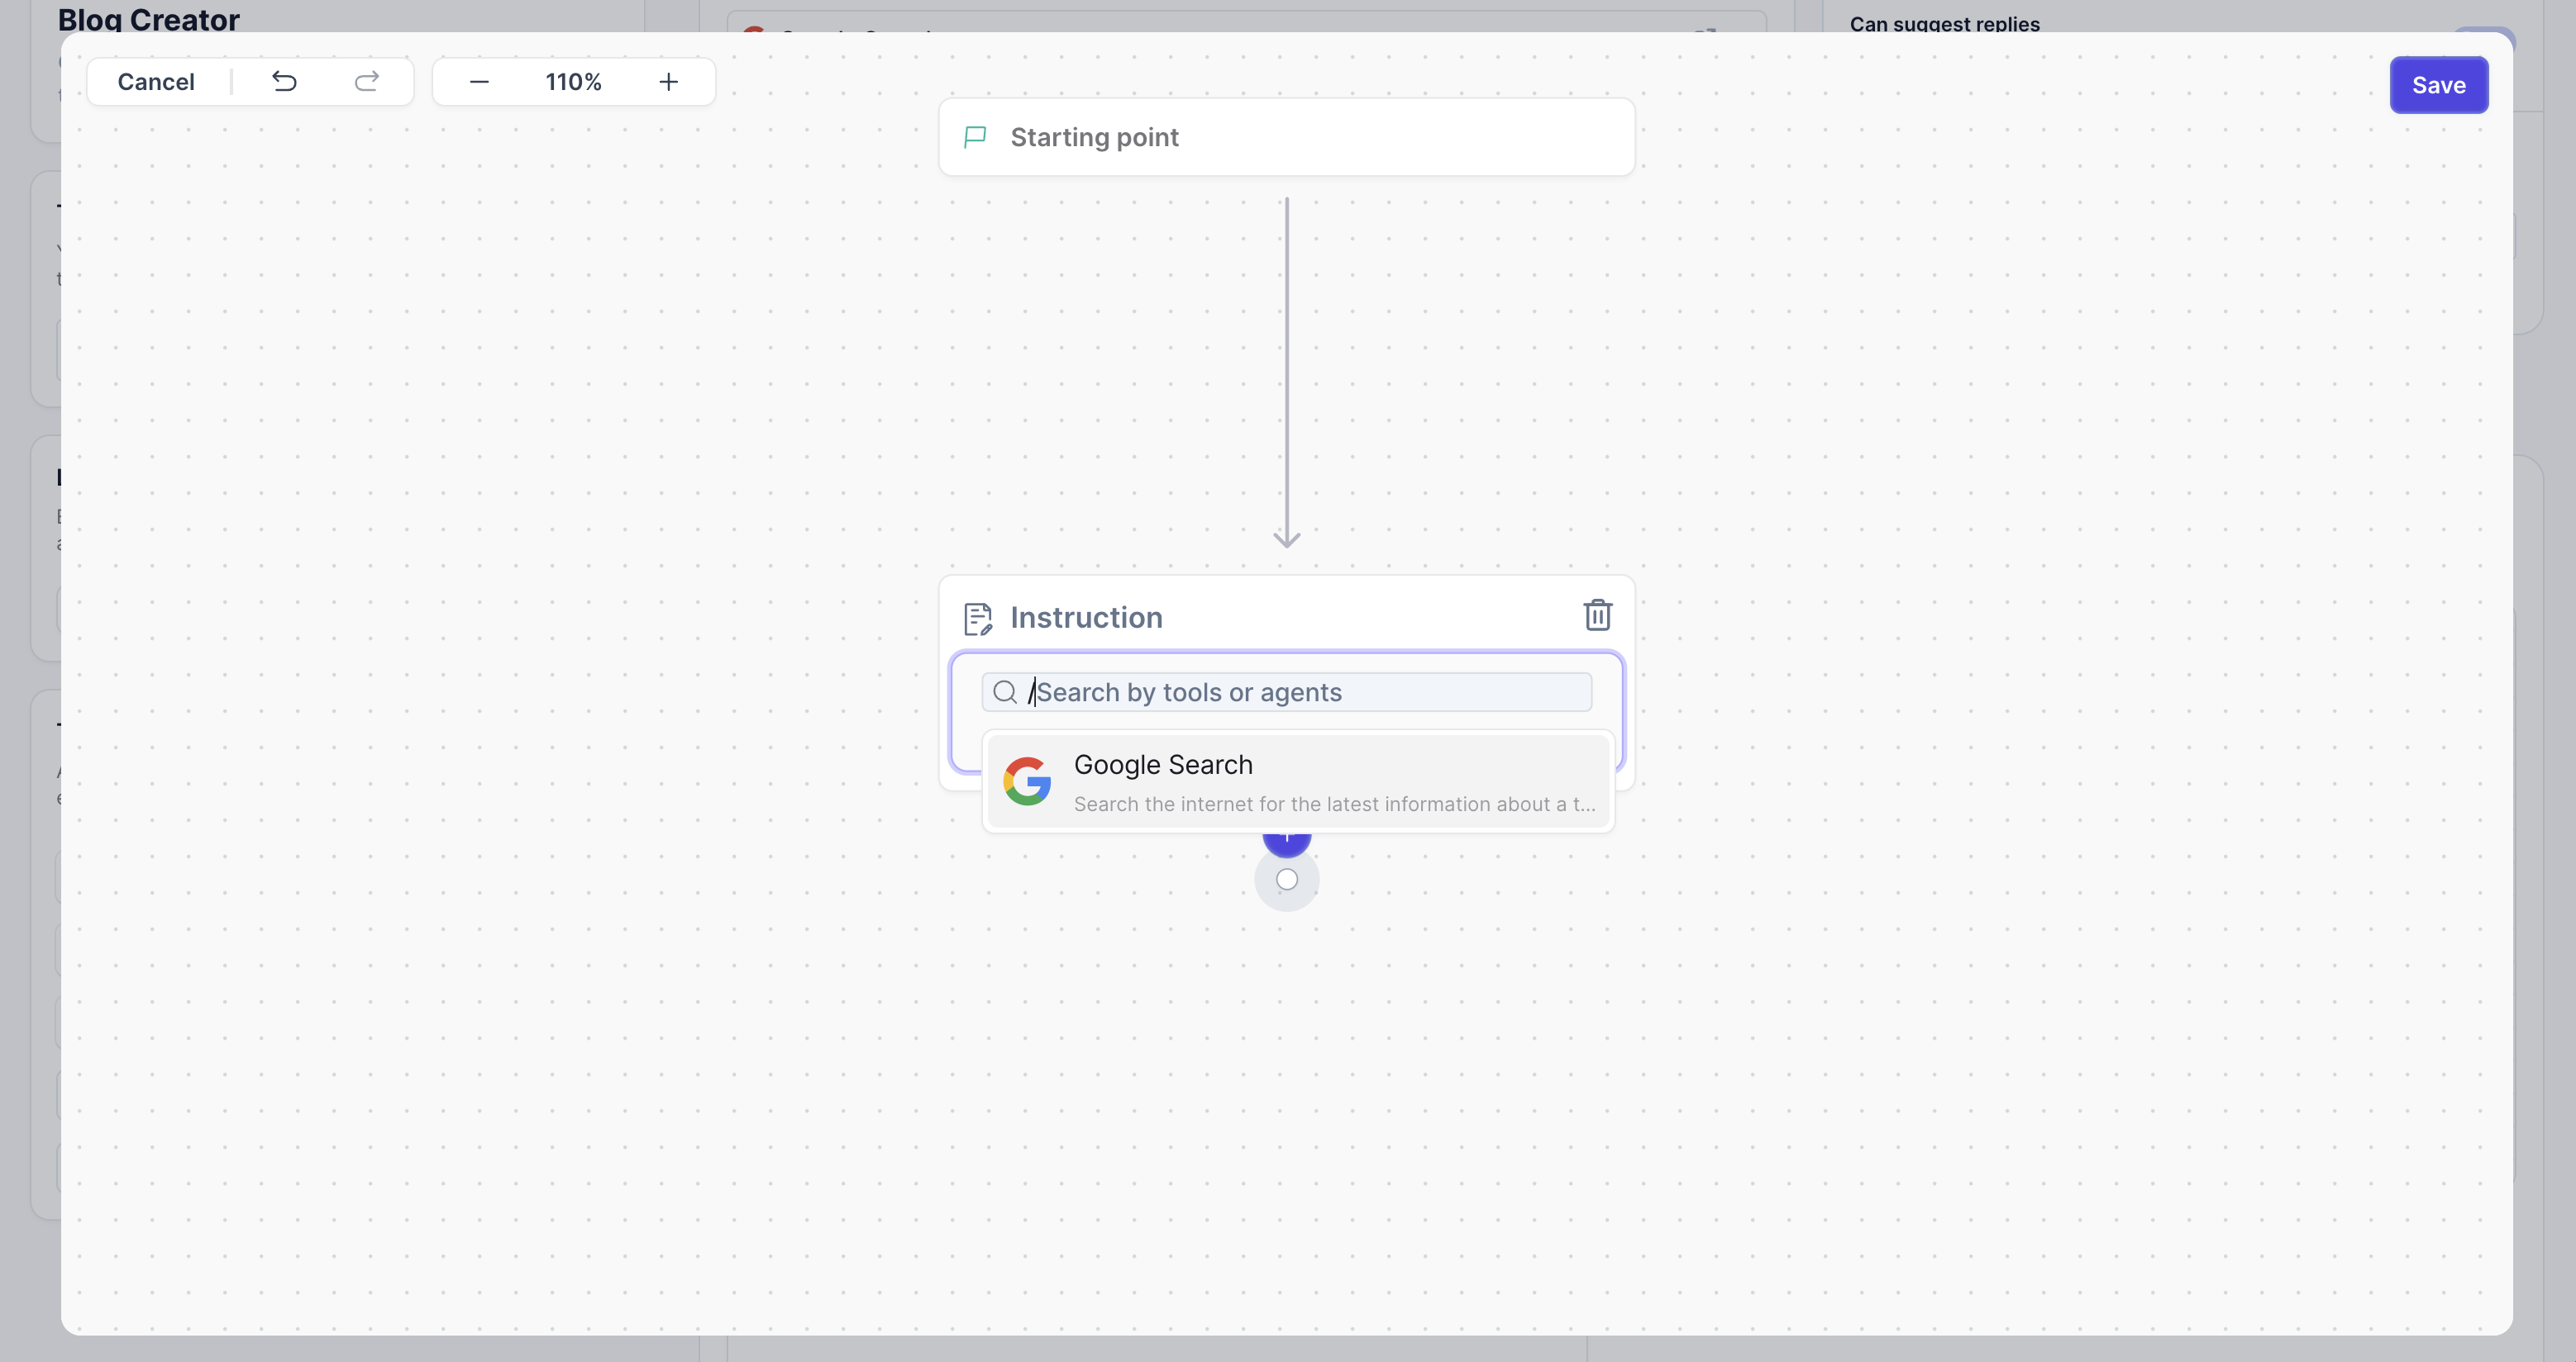Click the magnifier icon in the search field
Screen dimensions: 2576x1362
coord(1006,691)
